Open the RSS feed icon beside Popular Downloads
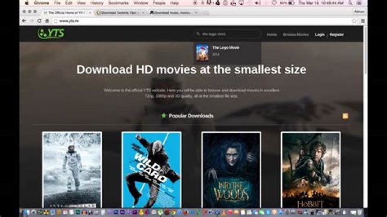 (345, 116)
